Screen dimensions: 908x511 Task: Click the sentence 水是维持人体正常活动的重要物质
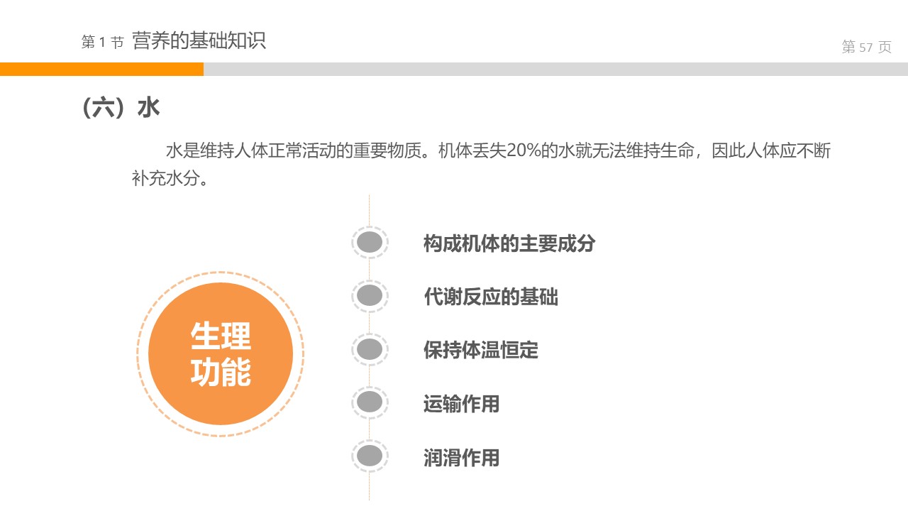298,151
